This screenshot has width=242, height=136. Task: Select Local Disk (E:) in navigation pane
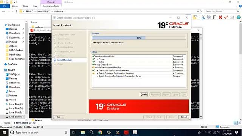pyautogui.click(x=16, y=113)
